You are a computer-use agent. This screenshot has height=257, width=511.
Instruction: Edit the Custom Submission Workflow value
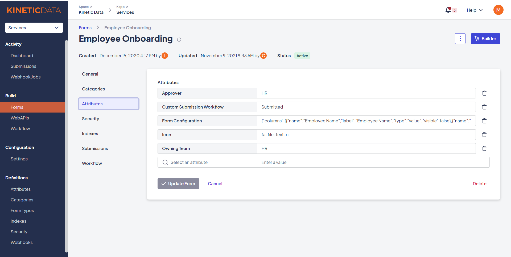pos(366,107)
